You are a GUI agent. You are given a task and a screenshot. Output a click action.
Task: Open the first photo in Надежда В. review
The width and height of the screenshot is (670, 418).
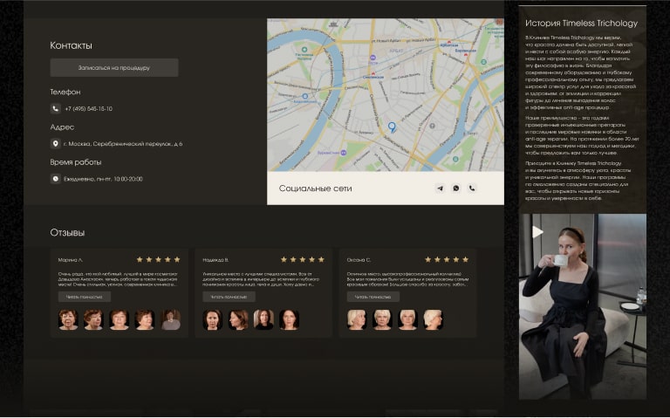pos(212,319)
